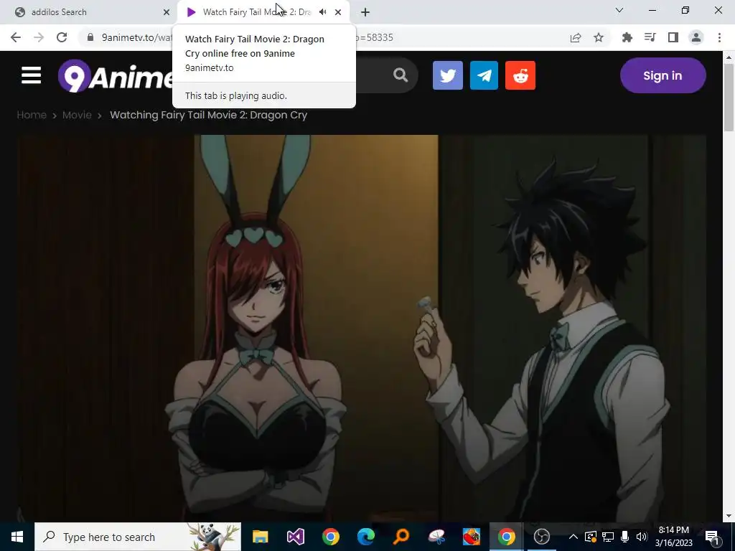Click the Sign in button
The height and width of the screenshot is (551, 735).
[663, 75]
